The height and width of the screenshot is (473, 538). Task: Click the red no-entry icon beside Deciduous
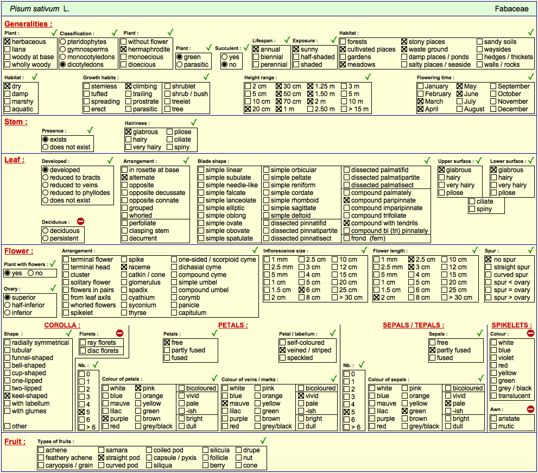click(81, 222)
